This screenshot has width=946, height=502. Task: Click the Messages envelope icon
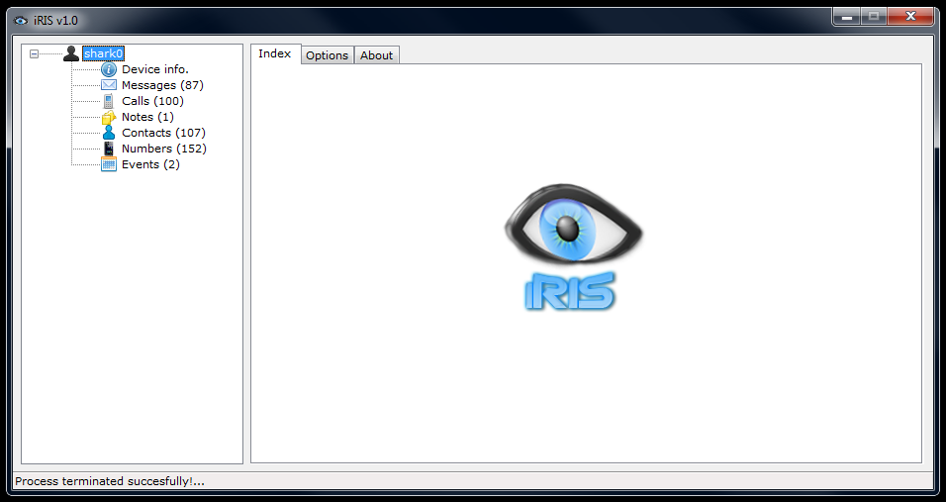point(109,85)
